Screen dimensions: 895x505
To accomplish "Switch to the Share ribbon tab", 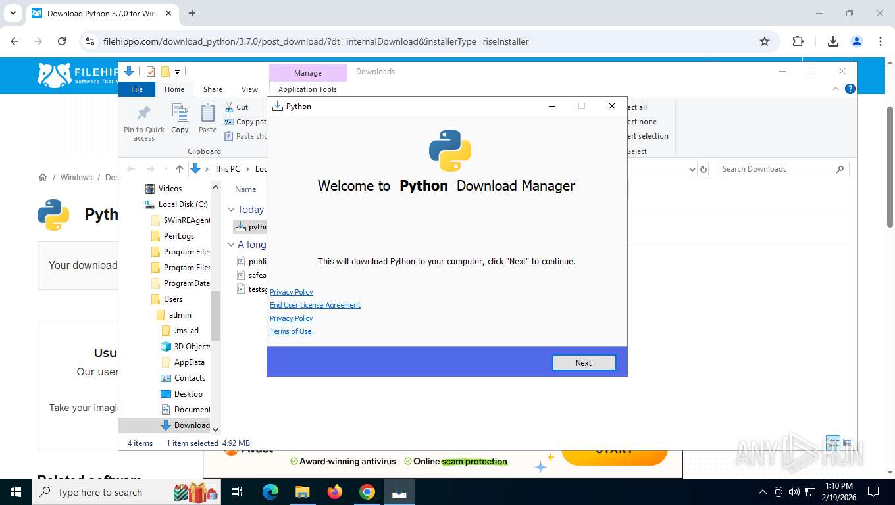I will [x=213, y=89].
